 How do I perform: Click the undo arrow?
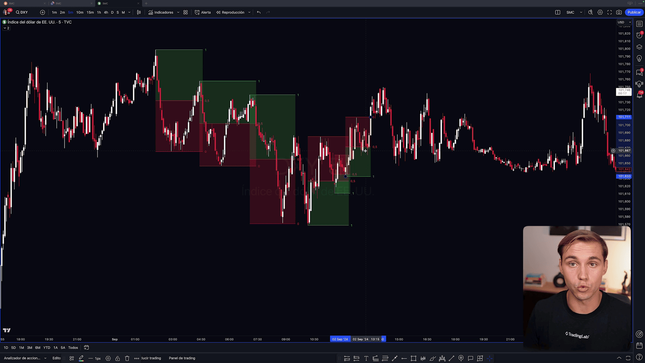point(259,12)
